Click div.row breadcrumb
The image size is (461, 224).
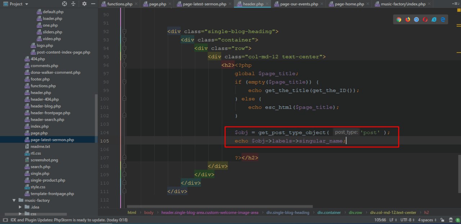coord(355,212)
